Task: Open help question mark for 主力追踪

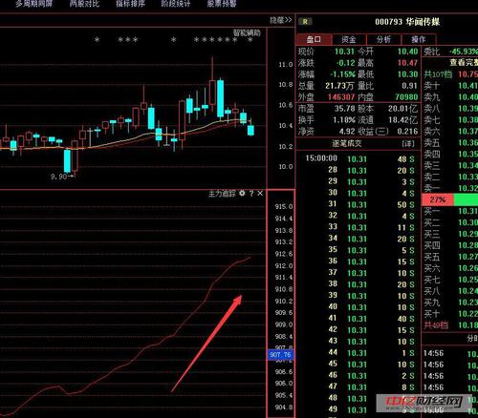Action: [x=251, y=194]
